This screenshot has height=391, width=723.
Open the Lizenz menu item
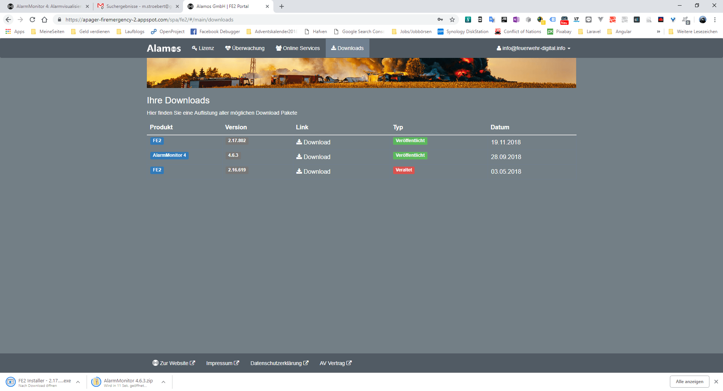click(x=203, y=48)
